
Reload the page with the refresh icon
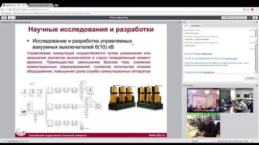click(x=10, y=10)
